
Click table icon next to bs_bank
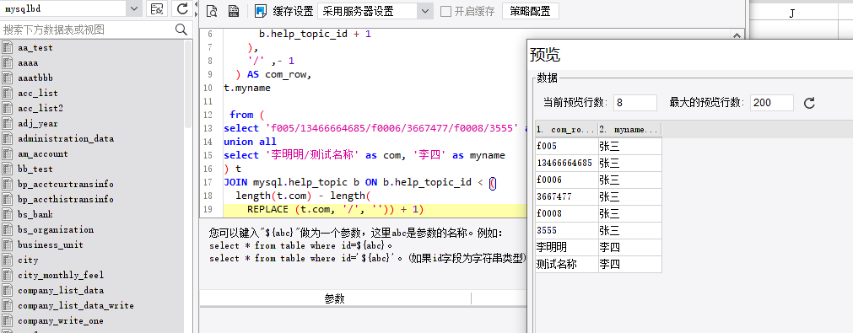[8, 215]
